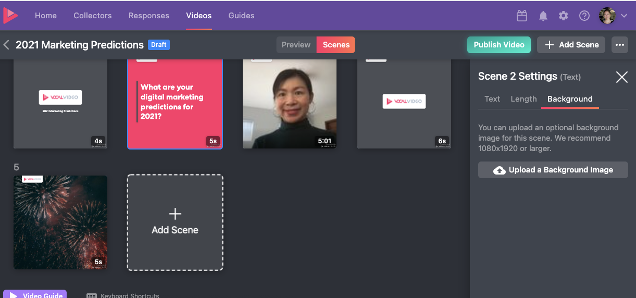636x298 pixels.
Task: Open the notifications bell
Action: click(543, 16)
